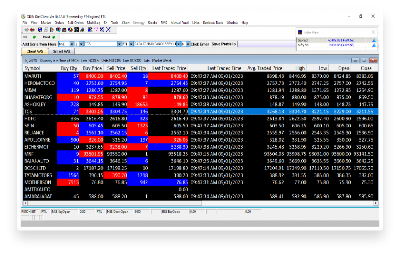Open the RMS menu
The image size is (400, 255).
(164, 23)
